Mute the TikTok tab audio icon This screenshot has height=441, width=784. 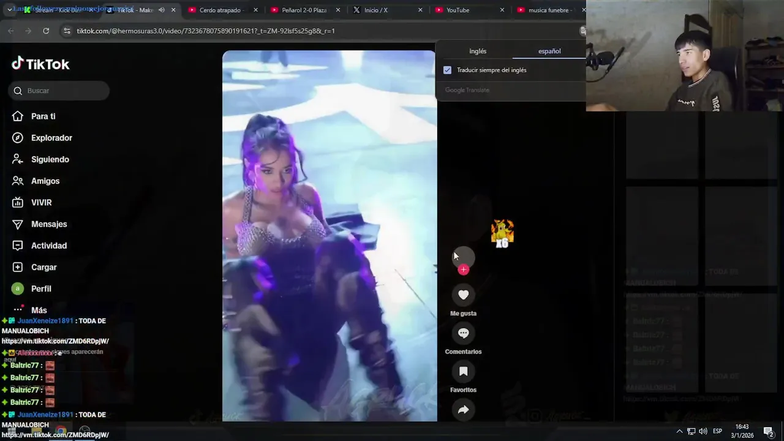pos(162,10)
